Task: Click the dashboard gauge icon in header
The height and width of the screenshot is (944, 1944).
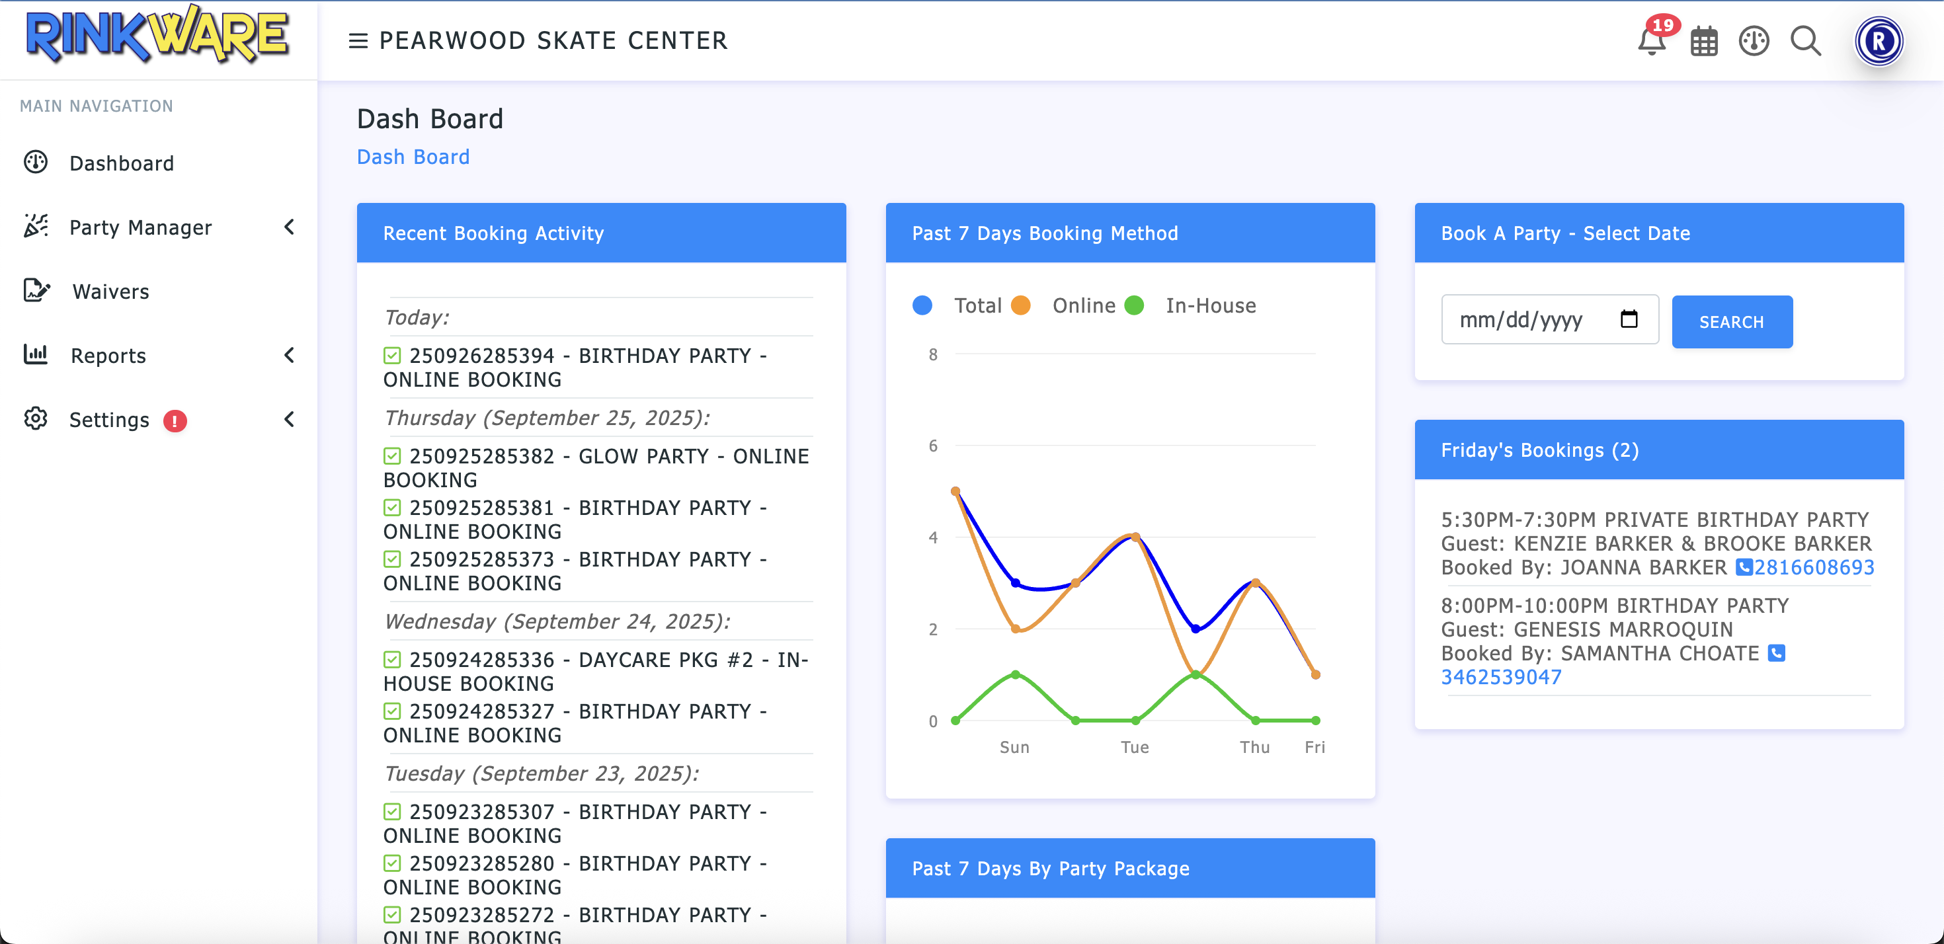Action: (x=1754, y=41)
